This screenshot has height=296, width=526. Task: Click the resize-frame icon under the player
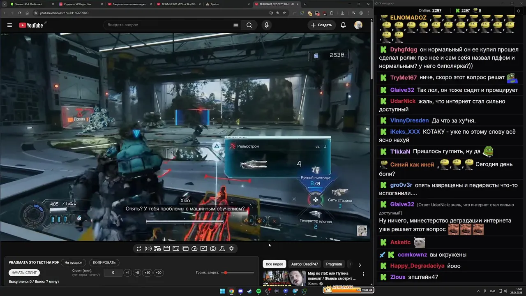pos(176,249)
